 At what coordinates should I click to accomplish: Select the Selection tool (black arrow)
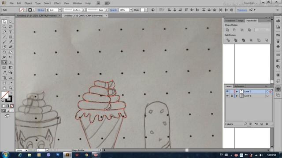pyautogui.click(x=4, y=22)
